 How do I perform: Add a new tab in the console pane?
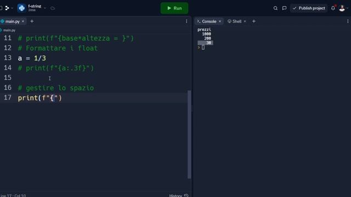click(253, 21)
